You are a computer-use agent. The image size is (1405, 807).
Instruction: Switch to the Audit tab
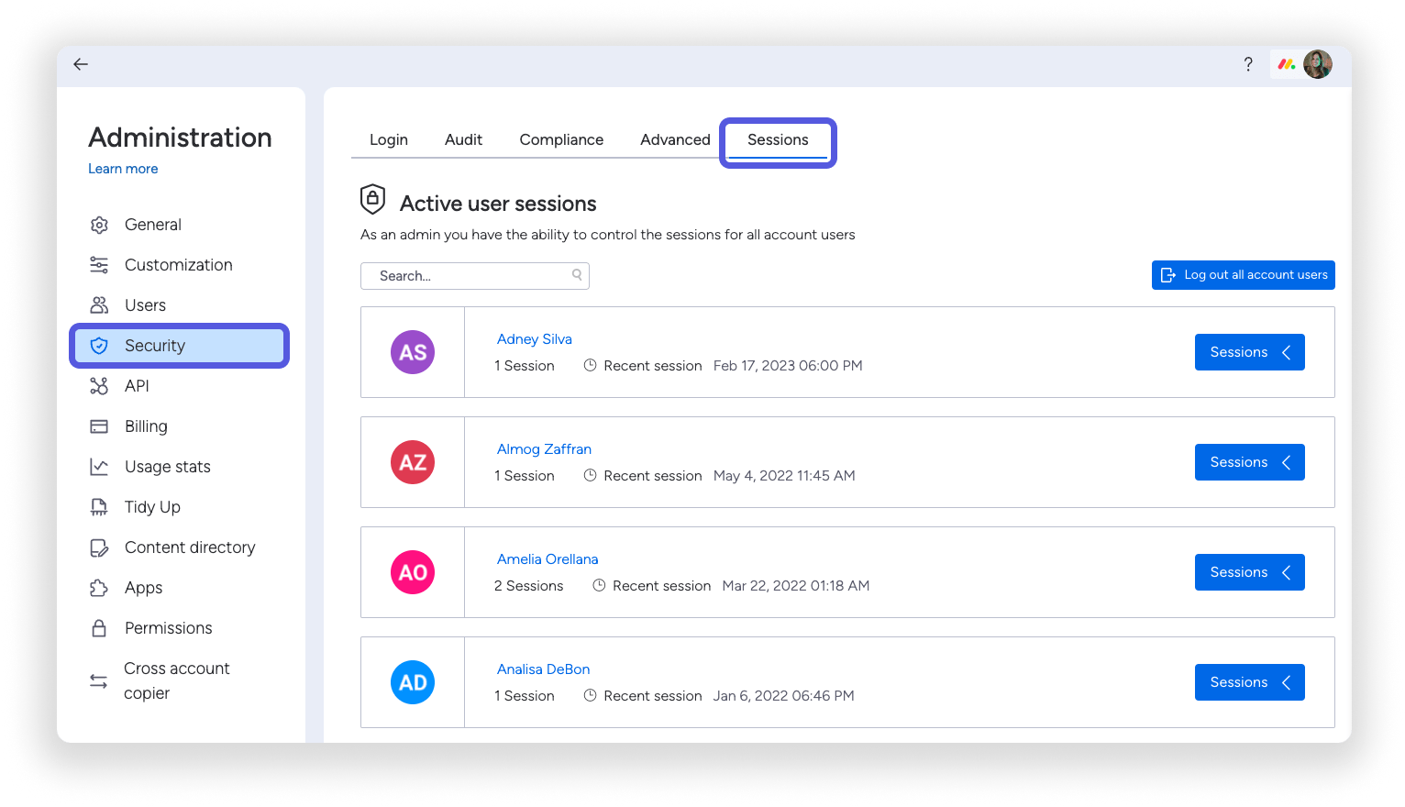coord(463,139)
